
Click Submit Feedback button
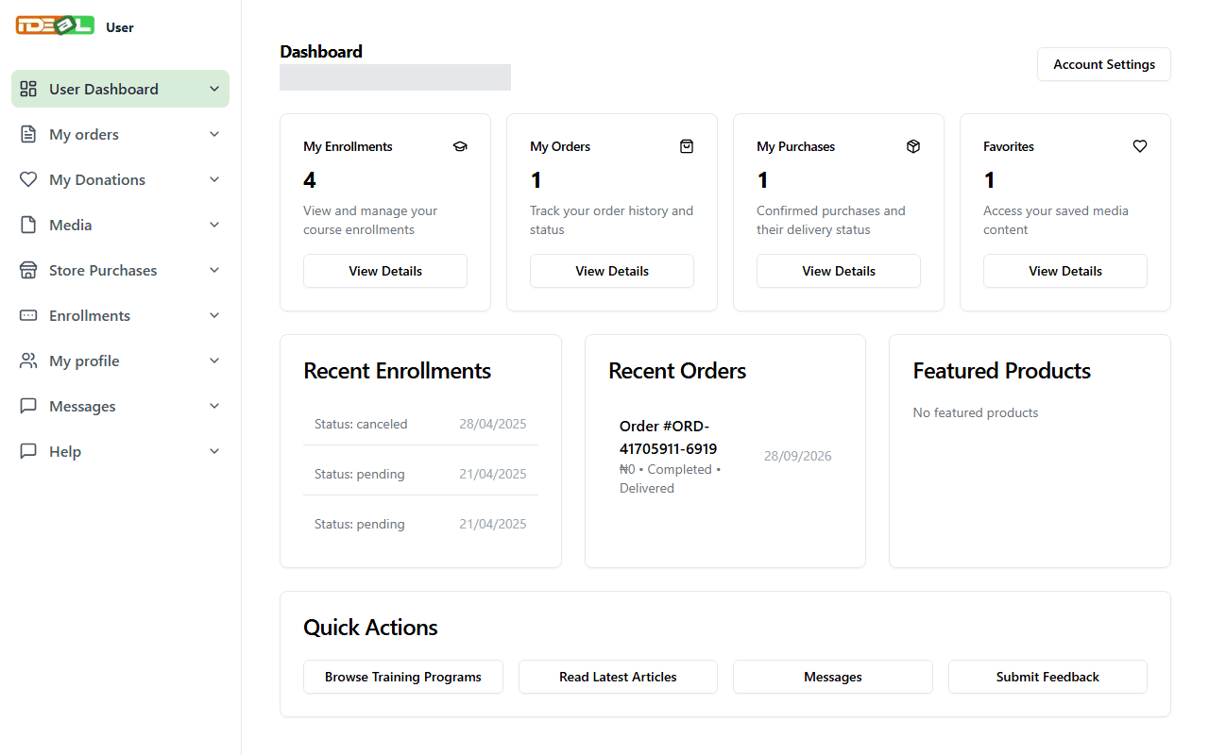[1047, 677]
